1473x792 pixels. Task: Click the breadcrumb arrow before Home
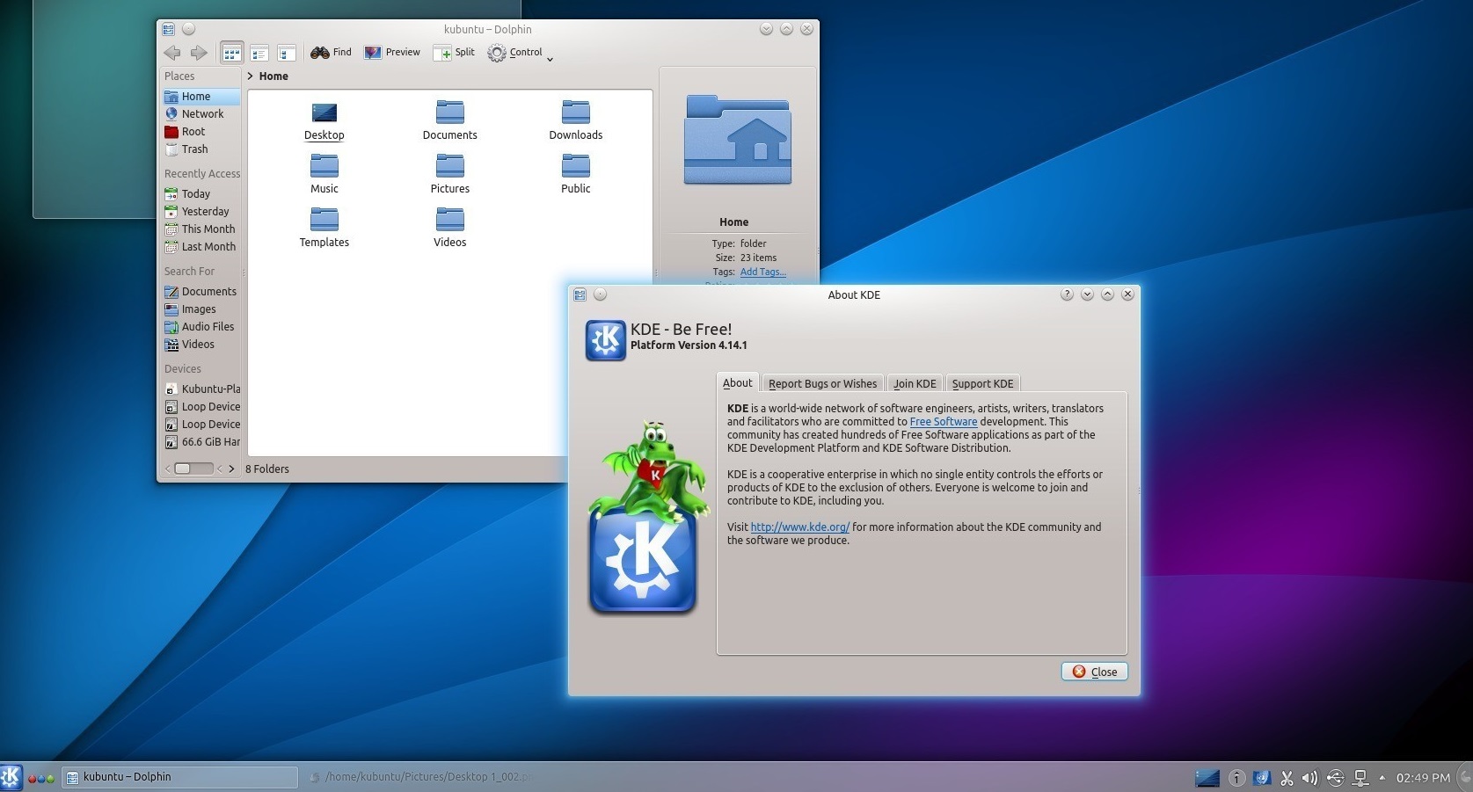(251, 76)
